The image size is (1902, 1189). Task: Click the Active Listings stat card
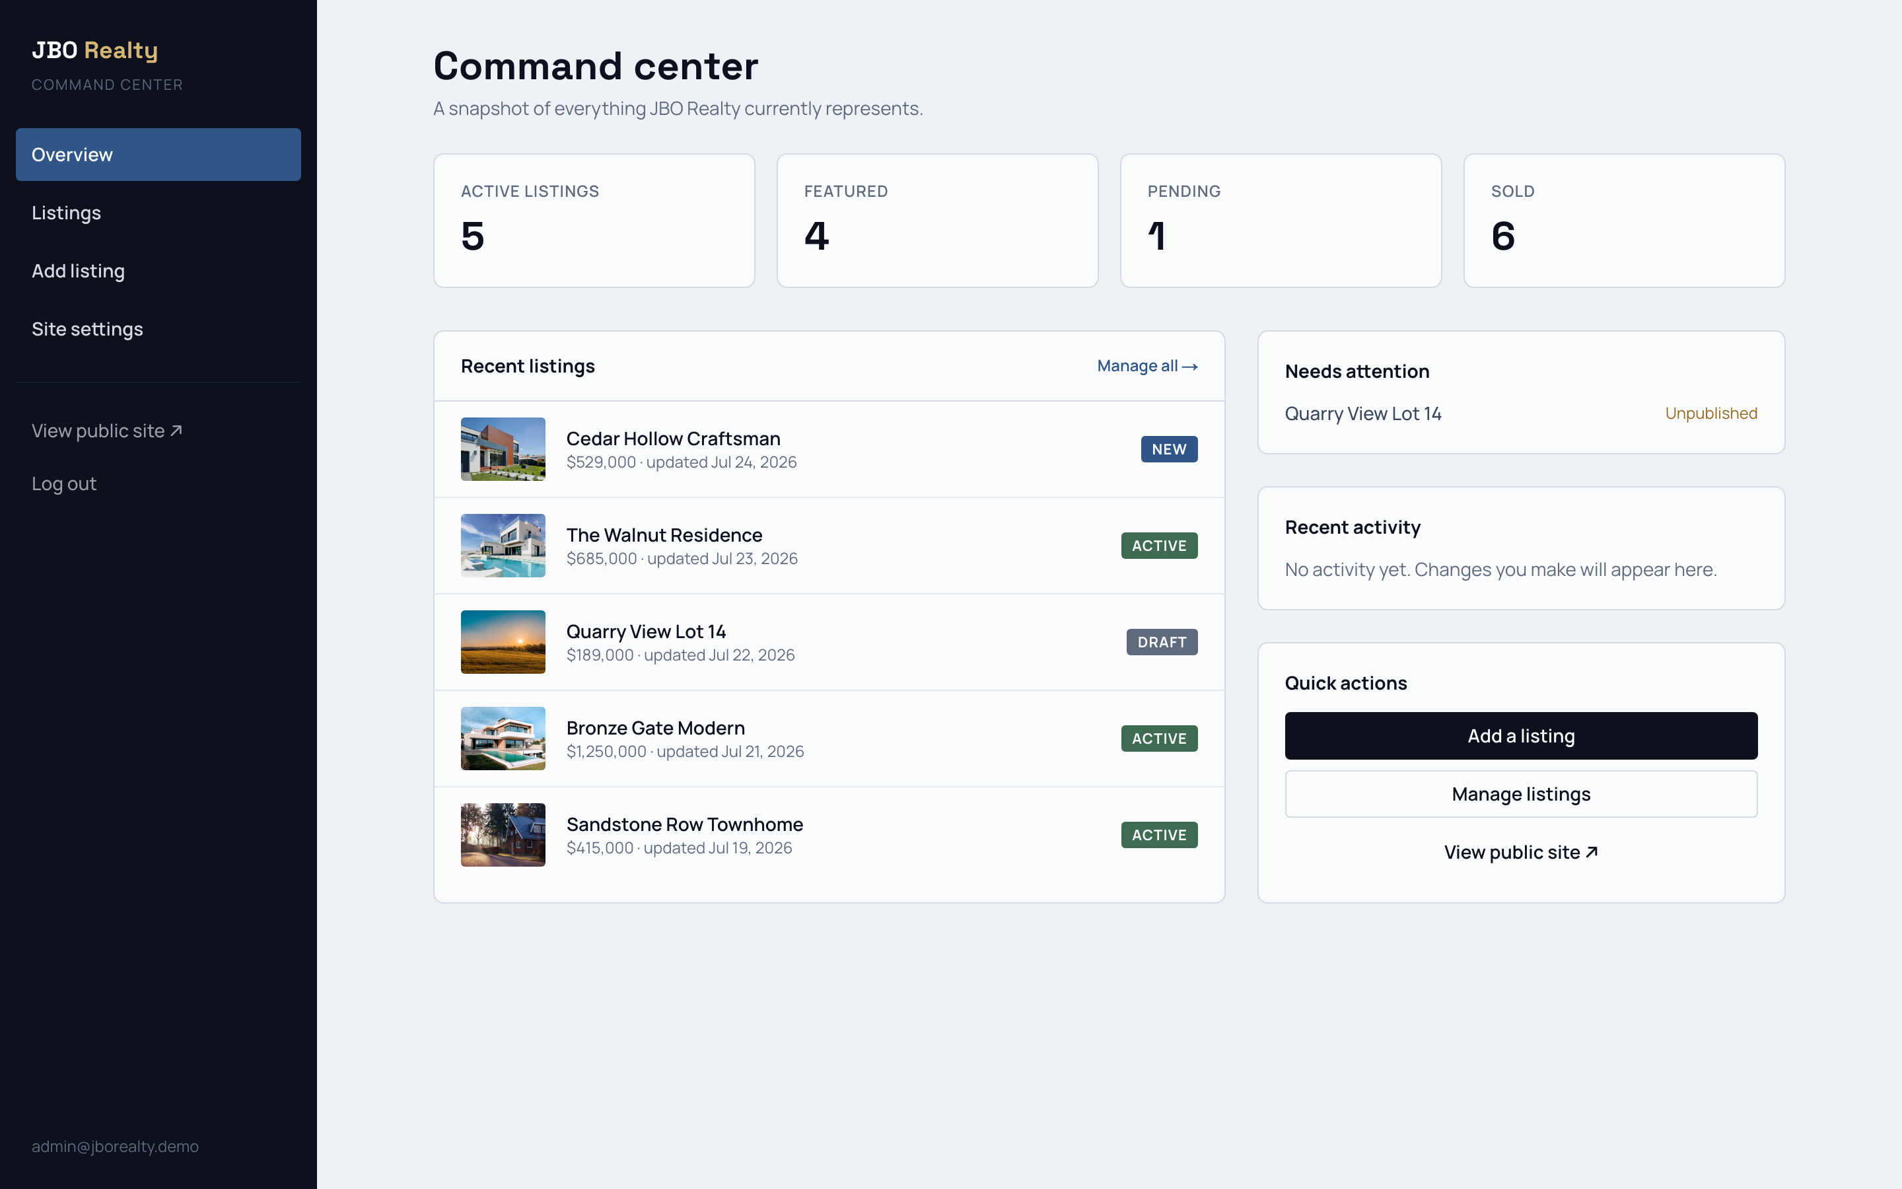click(x=594, y=220)
